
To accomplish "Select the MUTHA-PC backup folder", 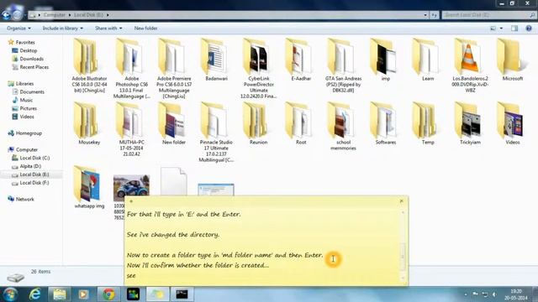I will (131, 129).
